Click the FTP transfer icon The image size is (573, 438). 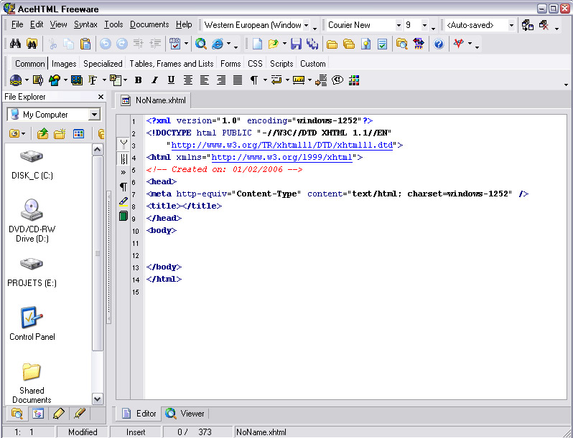click(419, 44)
